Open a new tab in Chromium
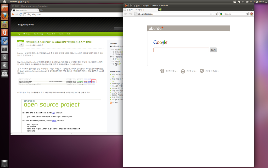 coord(41,10)
